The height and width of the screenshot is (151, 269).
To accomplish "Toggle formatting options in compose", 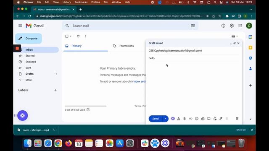I will (179, 118).
